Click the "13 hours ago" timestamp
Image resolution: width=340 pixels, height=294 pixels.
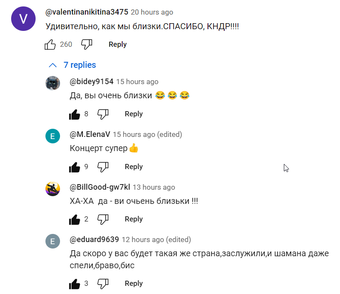pos(153,187)
